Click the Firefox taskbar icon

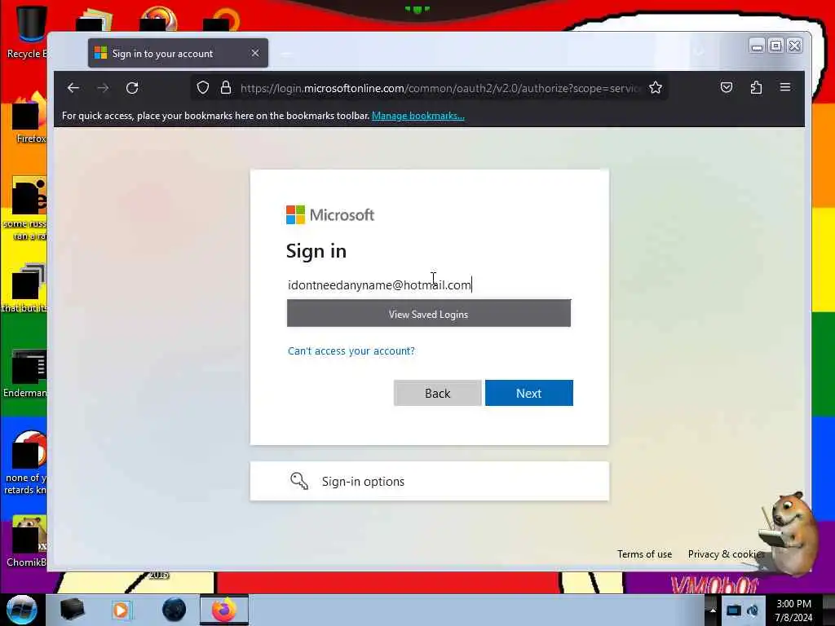[224, 610]
